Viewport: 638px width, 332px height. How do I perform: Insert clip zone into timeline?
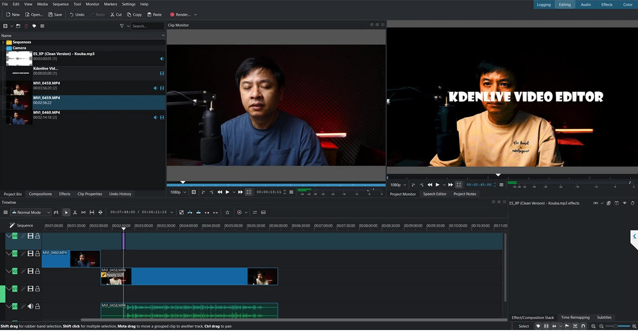(x=189, y=212)
